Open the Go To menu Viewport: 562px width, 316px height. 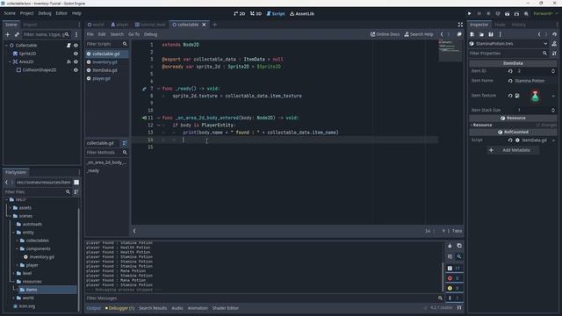coord(133,34)
